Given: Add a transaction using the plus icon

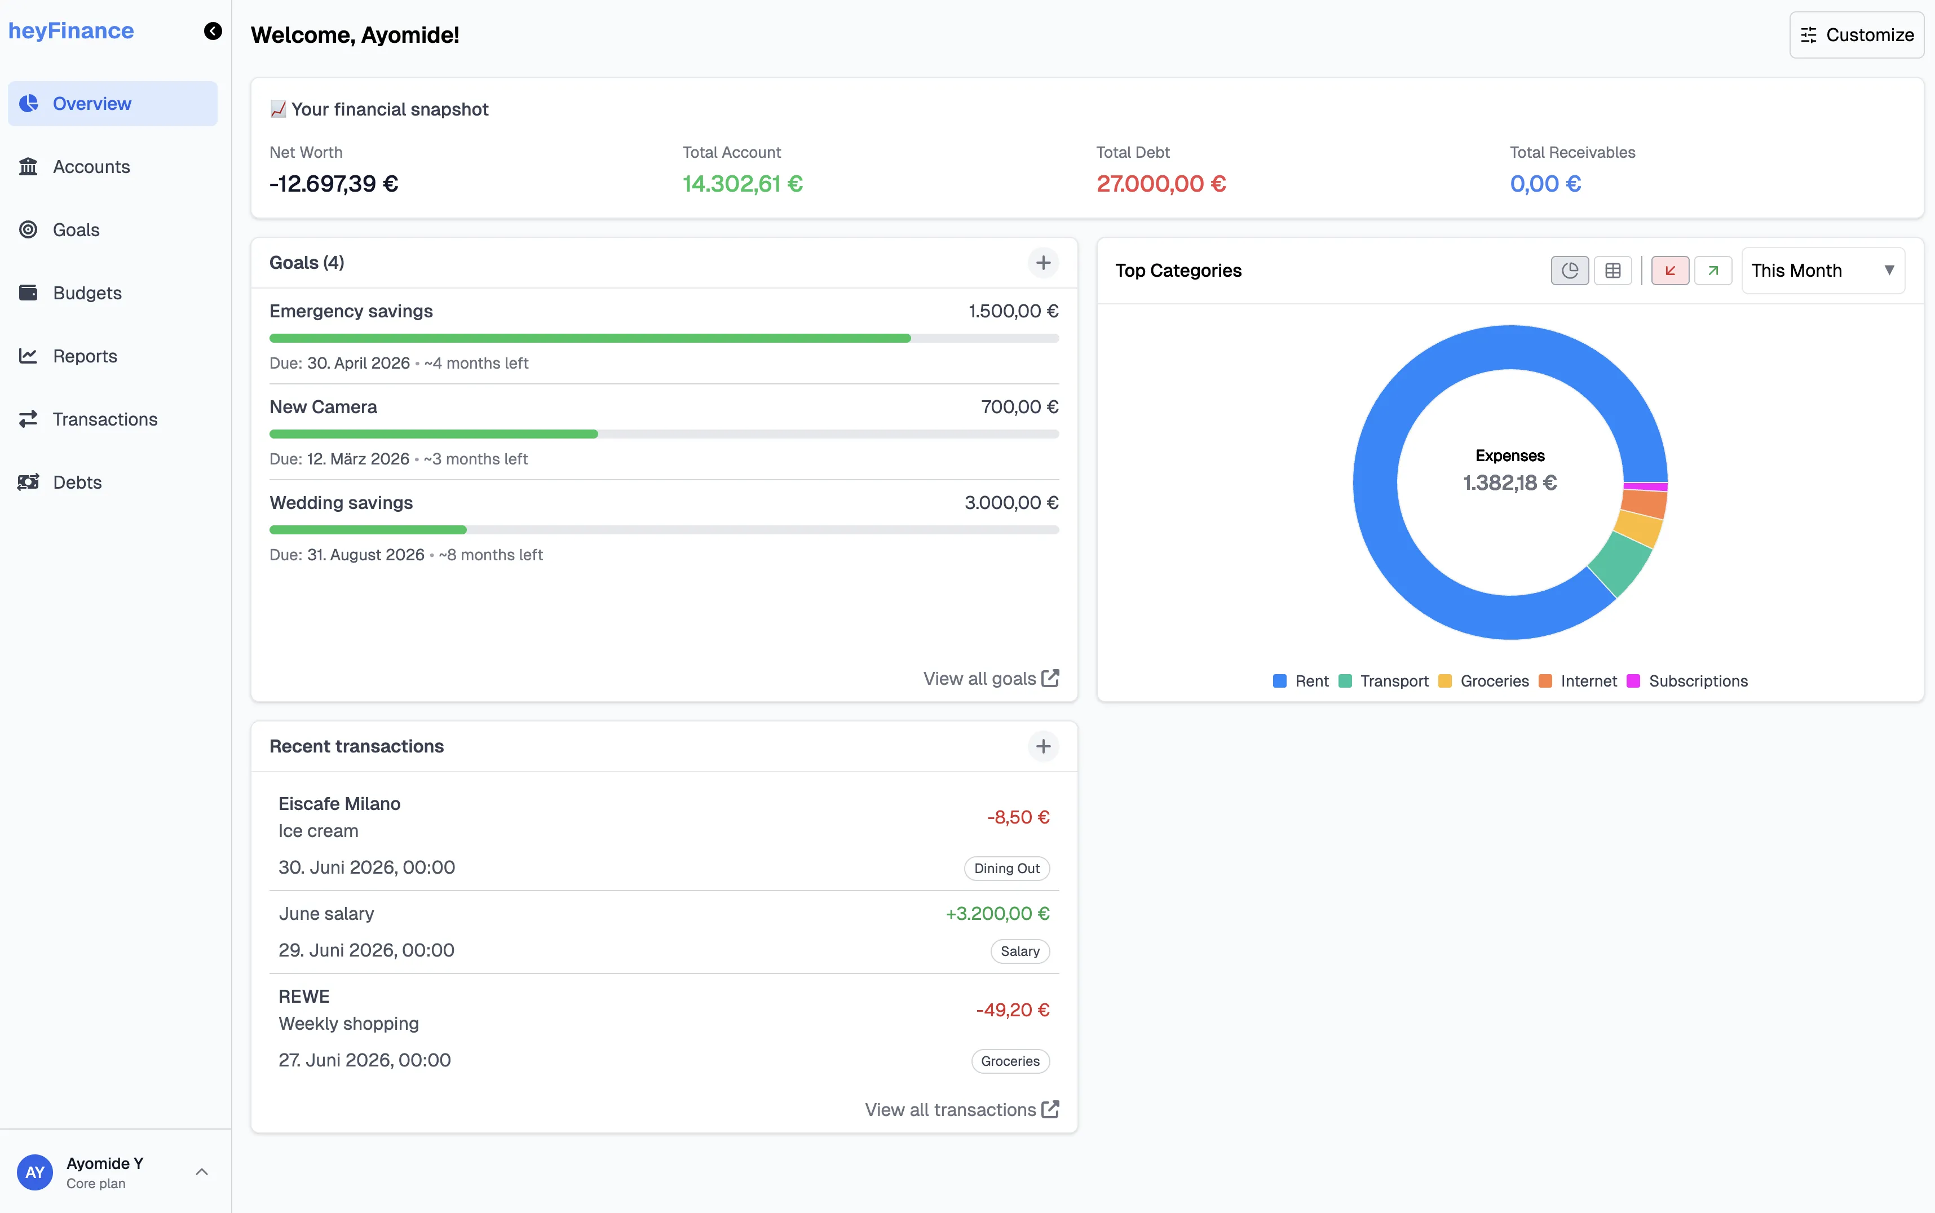Looking at the screenshot, I should pyautogui.click(x=1043, y=746).
